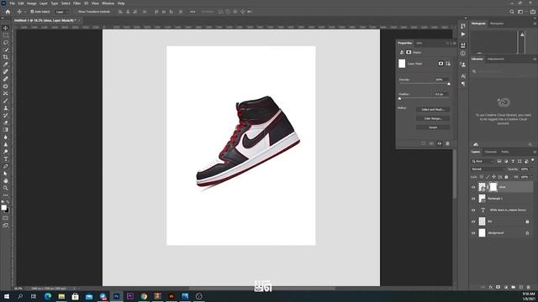Image resolution: width=538 pixels, height=302 pixels.
Task: Select the Zoom tool in the toolbar
Action: coord(6,188)
